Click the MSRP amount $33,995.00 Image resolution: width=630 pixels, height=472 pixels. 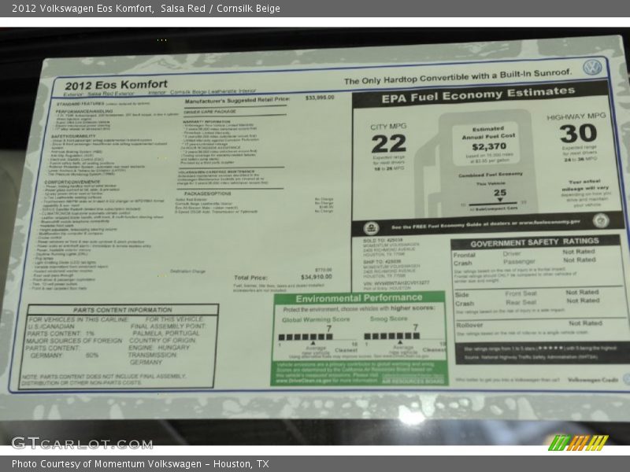click(x=320, y=98)
